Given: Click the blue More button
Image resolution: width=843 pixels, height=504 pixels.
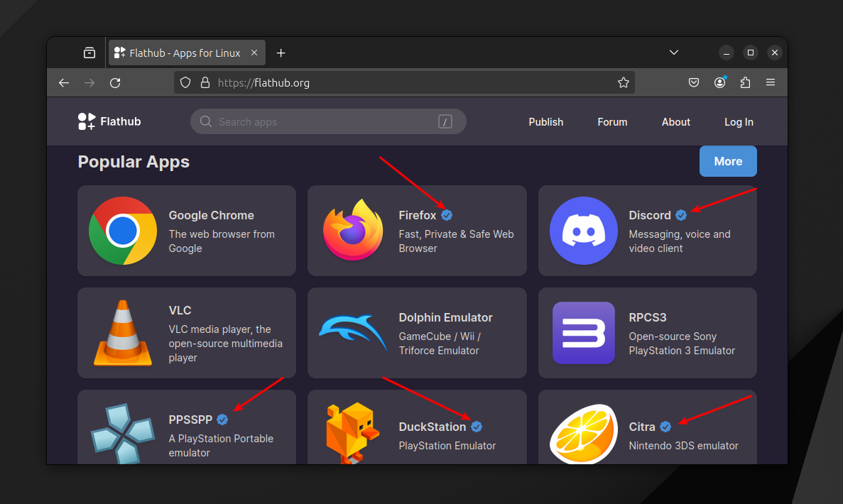Looking at the screenshot, I should click(x=728, y=161).
